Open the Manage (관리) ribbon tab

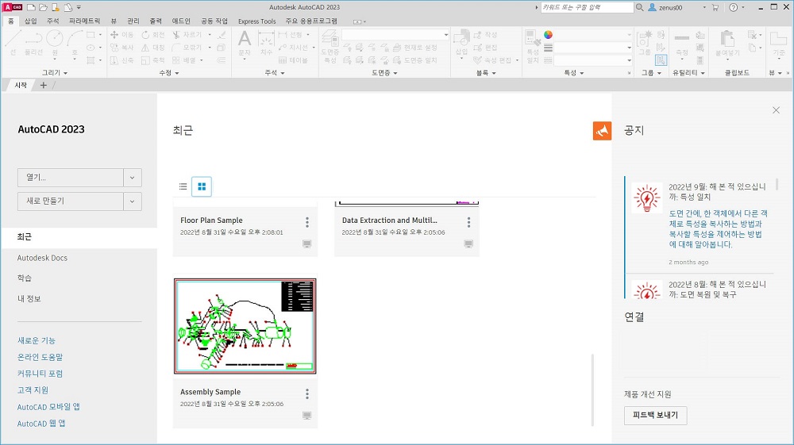coord(133,21)
